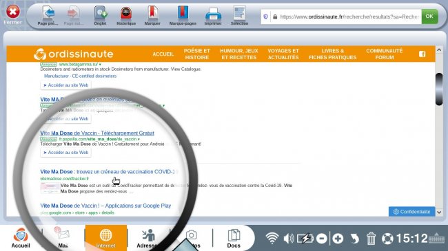
Task: Open the Historique icon
Action: pyautogui.click(x=126, y=15)
